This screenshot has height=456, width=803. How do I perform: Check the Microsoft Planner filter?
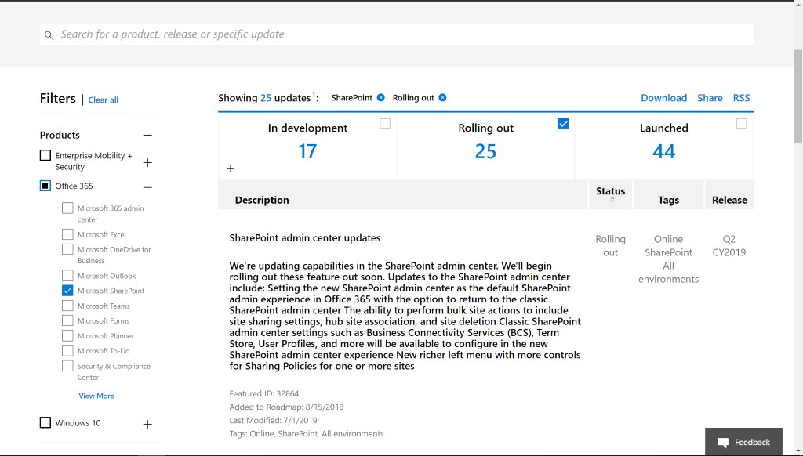[67, 335]
